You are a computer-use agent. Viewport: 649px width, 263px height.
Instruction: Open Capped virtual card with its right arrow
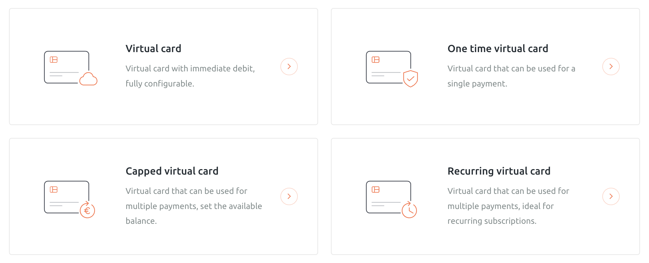(x=289, y=196)
